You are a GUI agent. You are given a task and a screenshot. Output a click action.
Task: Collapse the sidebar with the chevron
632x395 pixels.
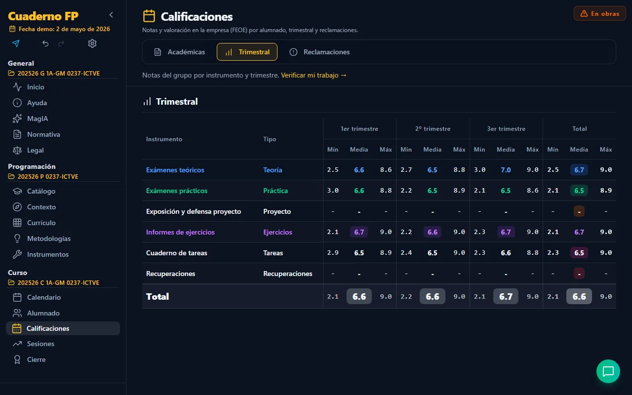(x=111, y=15)
